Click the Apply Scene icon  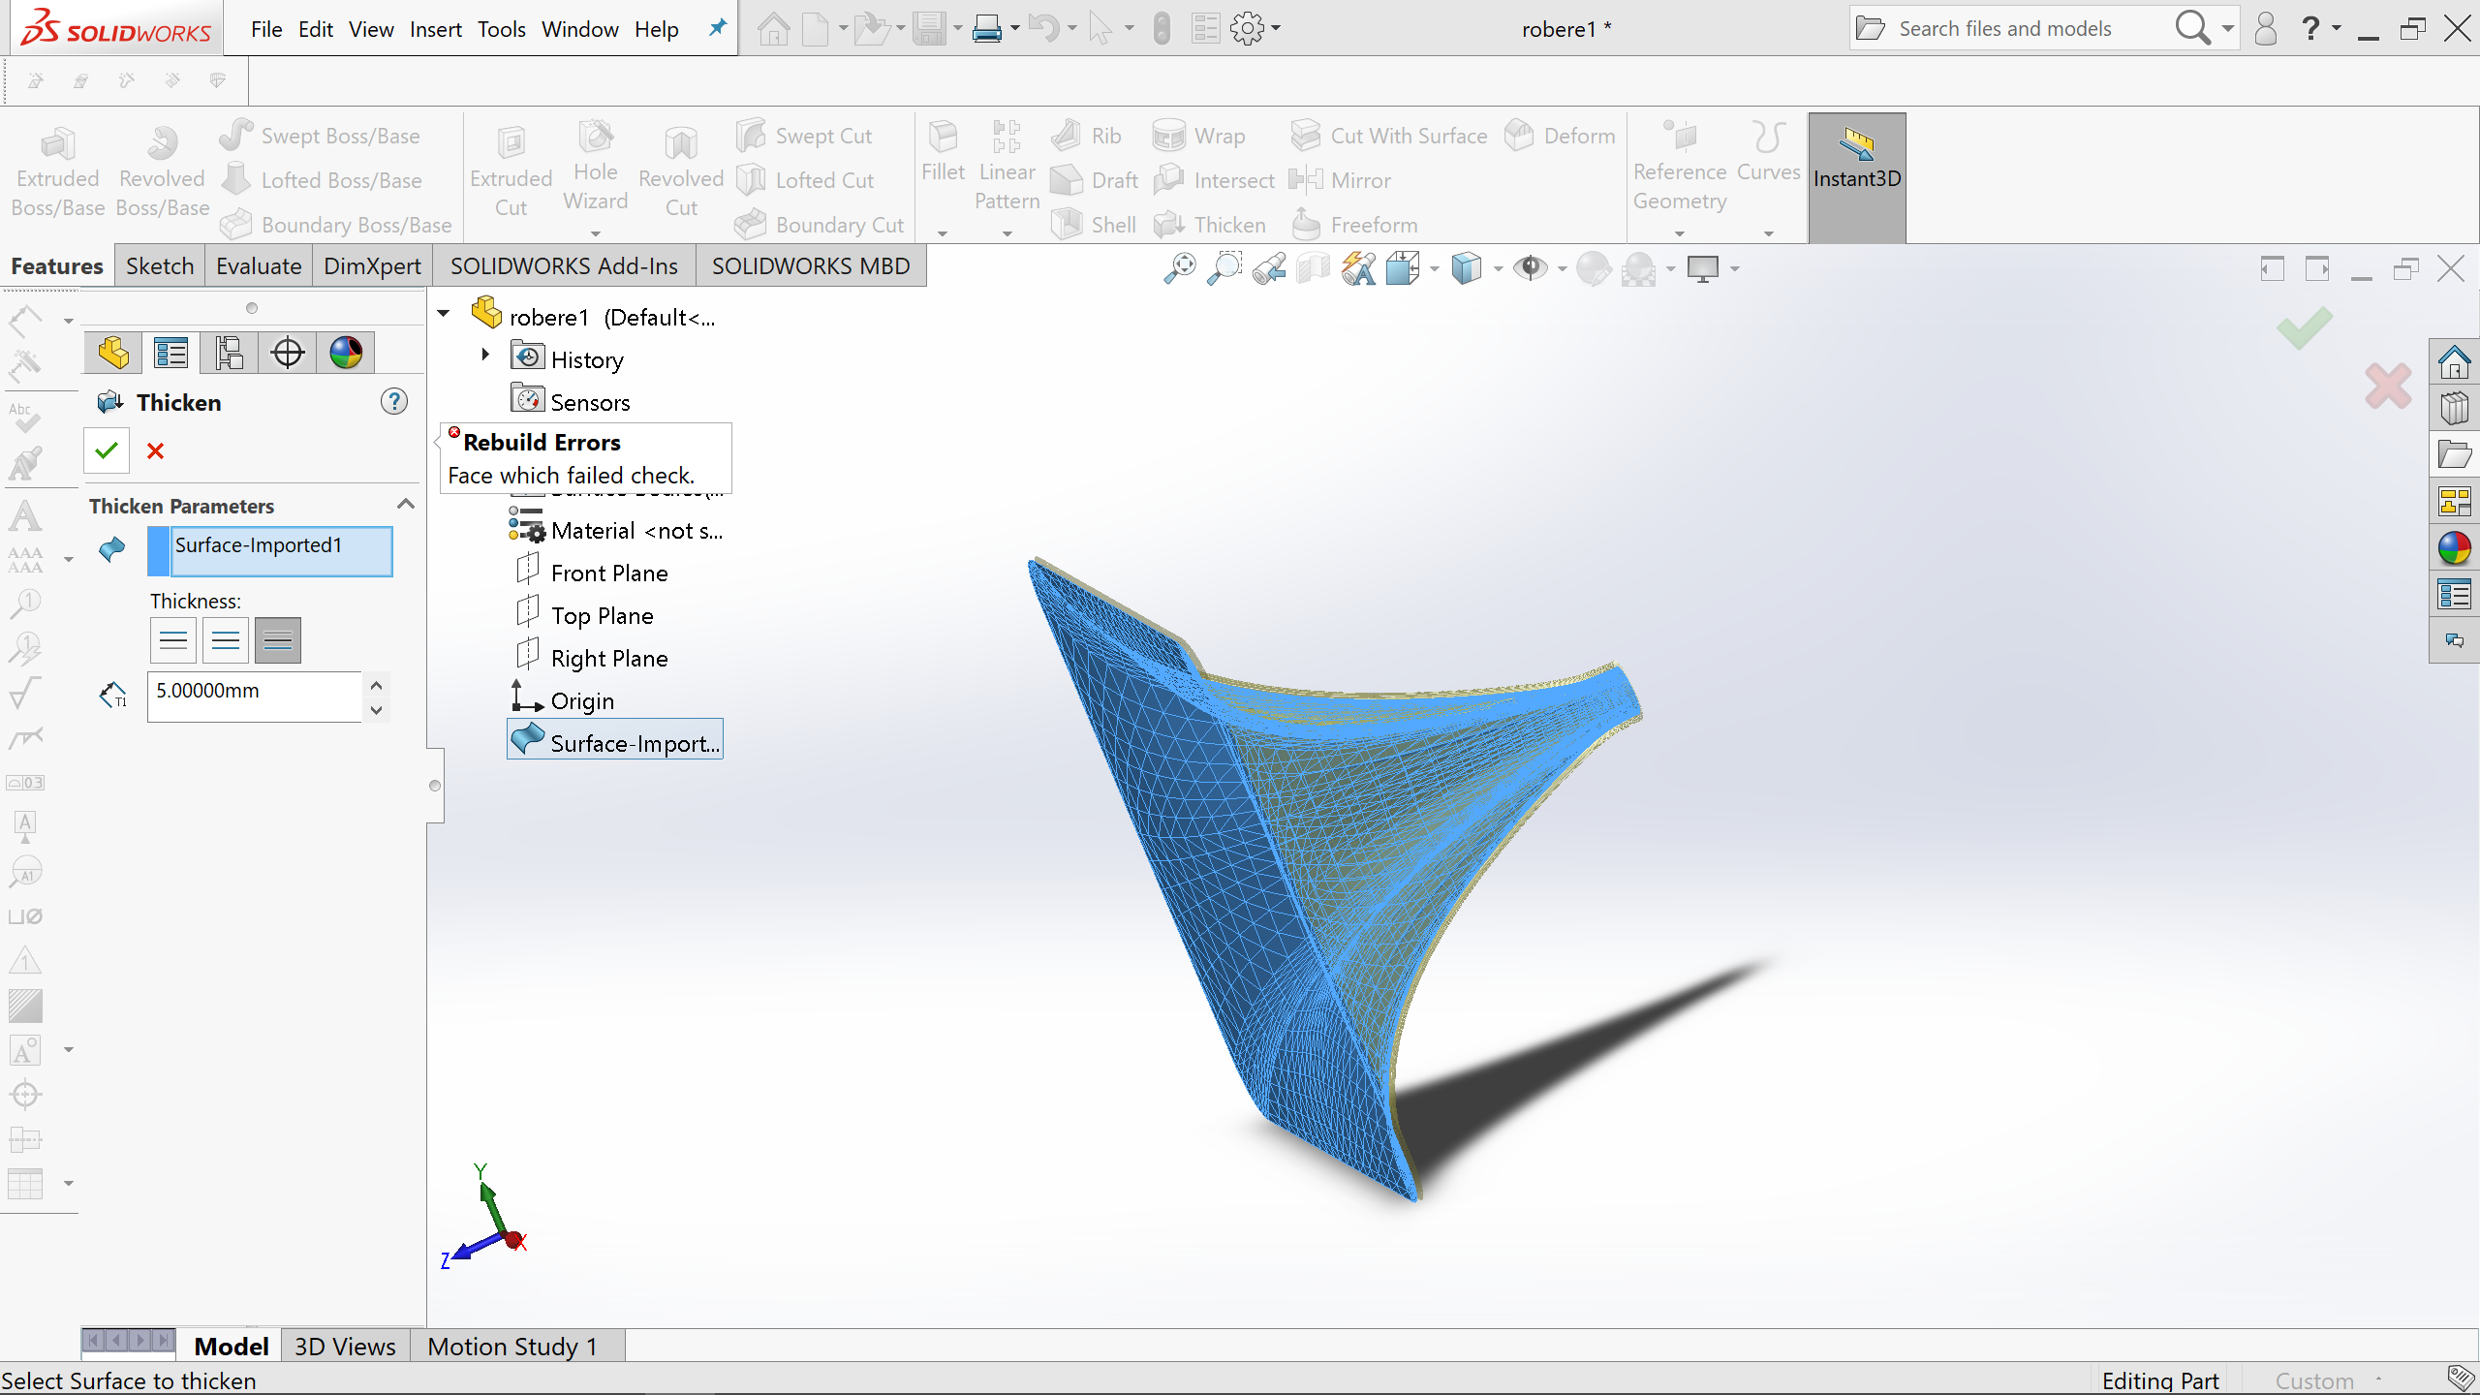point(1639,268)
